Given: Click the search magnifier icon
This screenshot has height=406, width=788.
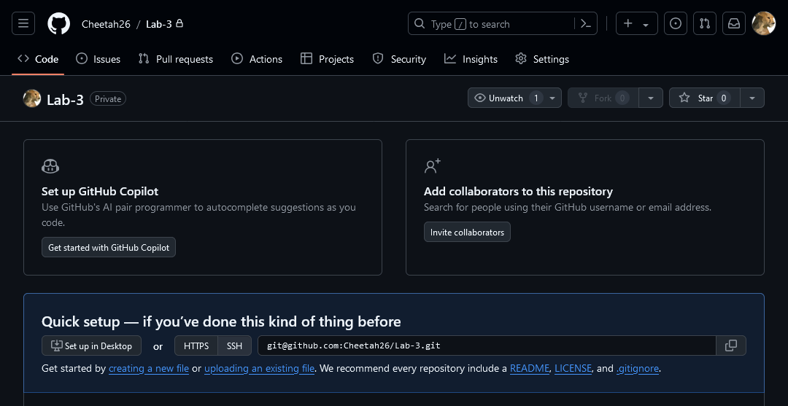Looking at the screenshot, I should point(419,23).
